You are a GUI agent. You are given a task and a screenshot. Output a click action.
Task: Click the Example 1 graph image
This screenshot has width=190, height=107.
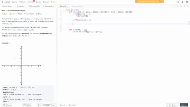(x=22, y=65)
